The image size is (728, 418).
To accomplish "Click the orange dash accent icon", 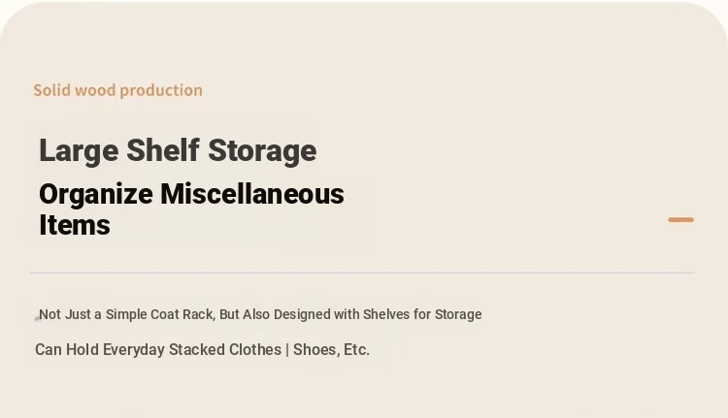I will point(680,220).
